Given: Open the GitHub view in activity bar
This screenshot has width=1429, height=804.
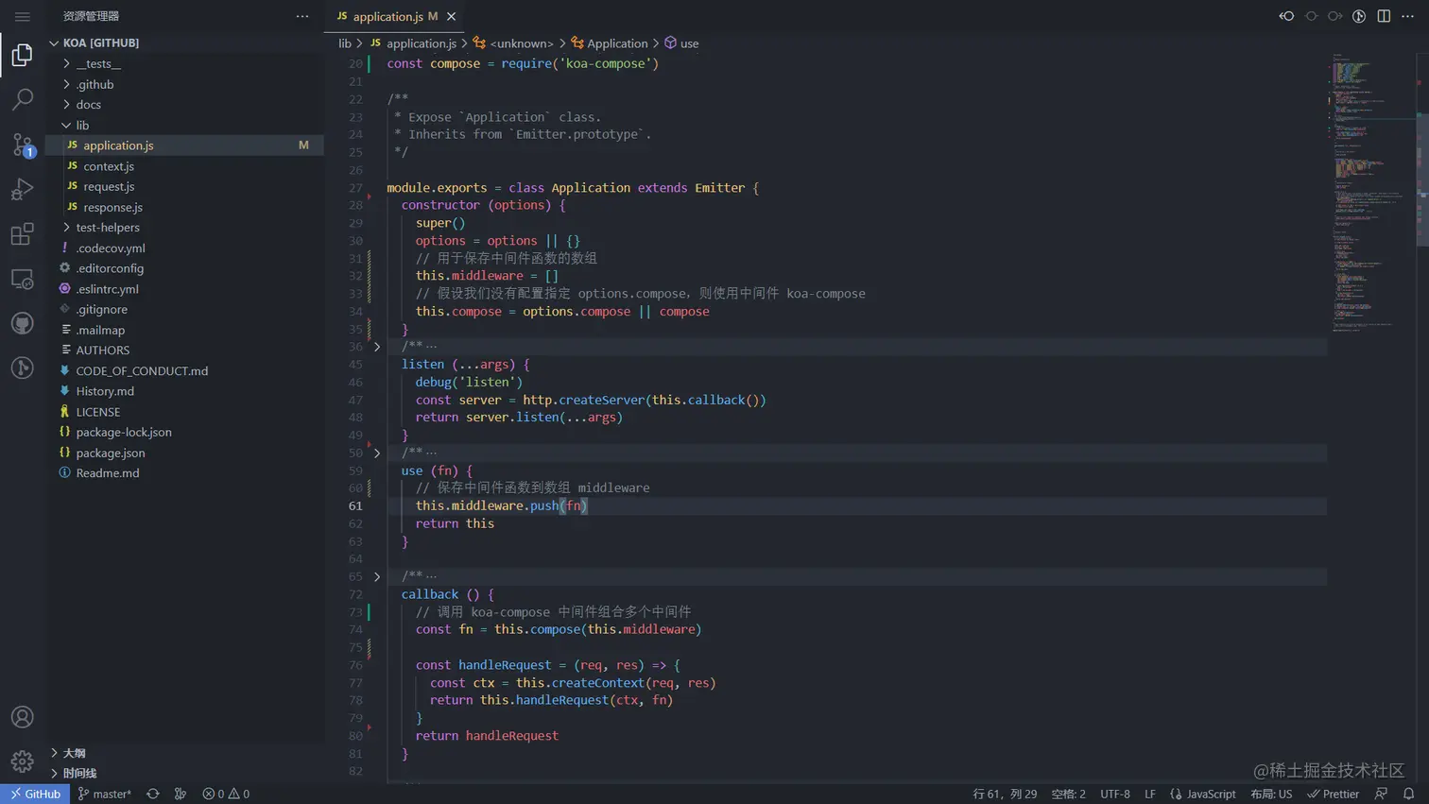Looking at the screenshot, I should click(x=23, y=323).
